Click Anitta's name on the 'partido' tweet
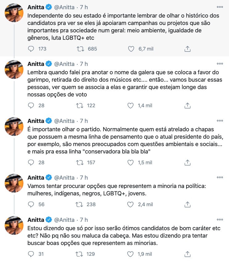 [36, 120]
